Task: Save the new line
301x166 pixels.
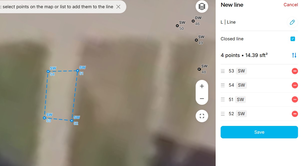Action: 259,132
